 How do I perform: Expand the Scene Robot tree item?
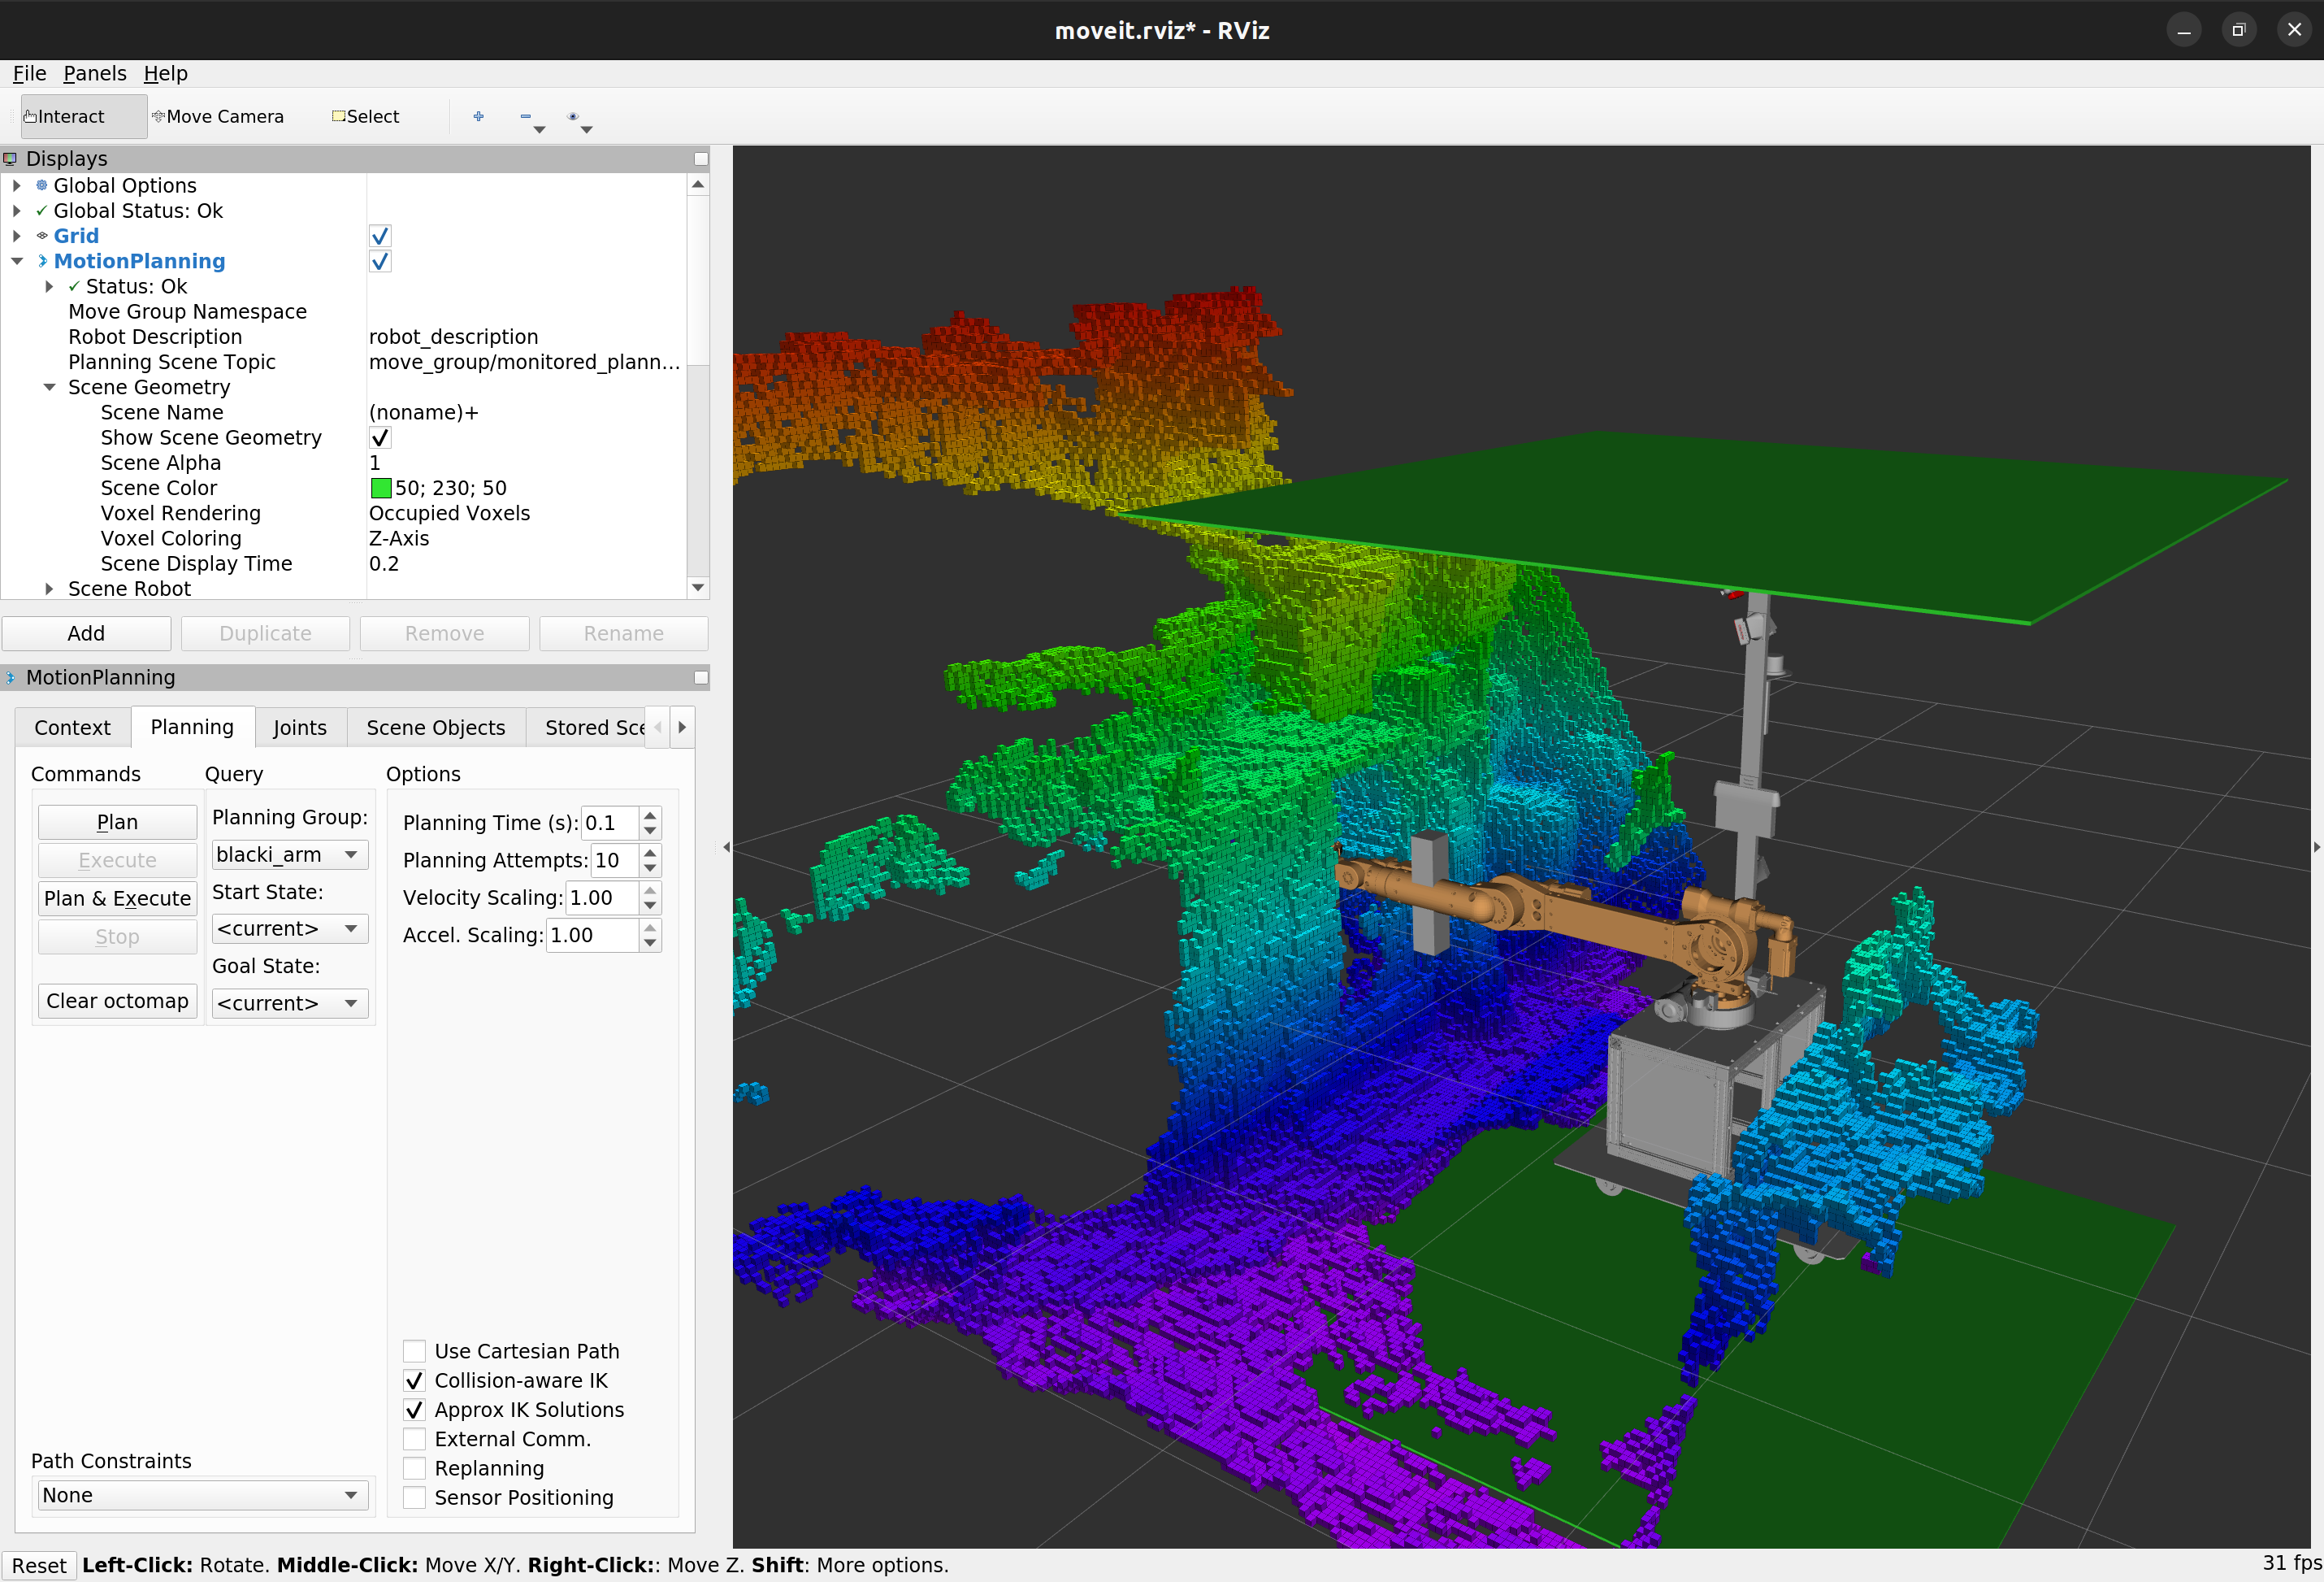[x=49, y=589]
